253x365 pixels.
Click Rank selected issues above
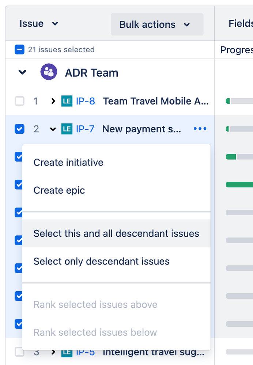[x=116, y=304]
